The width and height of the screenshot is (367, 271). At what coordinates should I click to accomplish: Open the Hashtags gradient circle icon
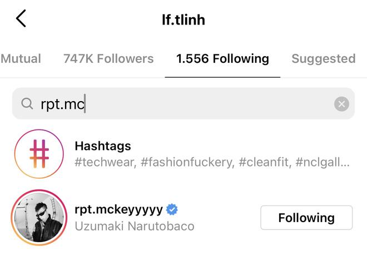[39, 154]
